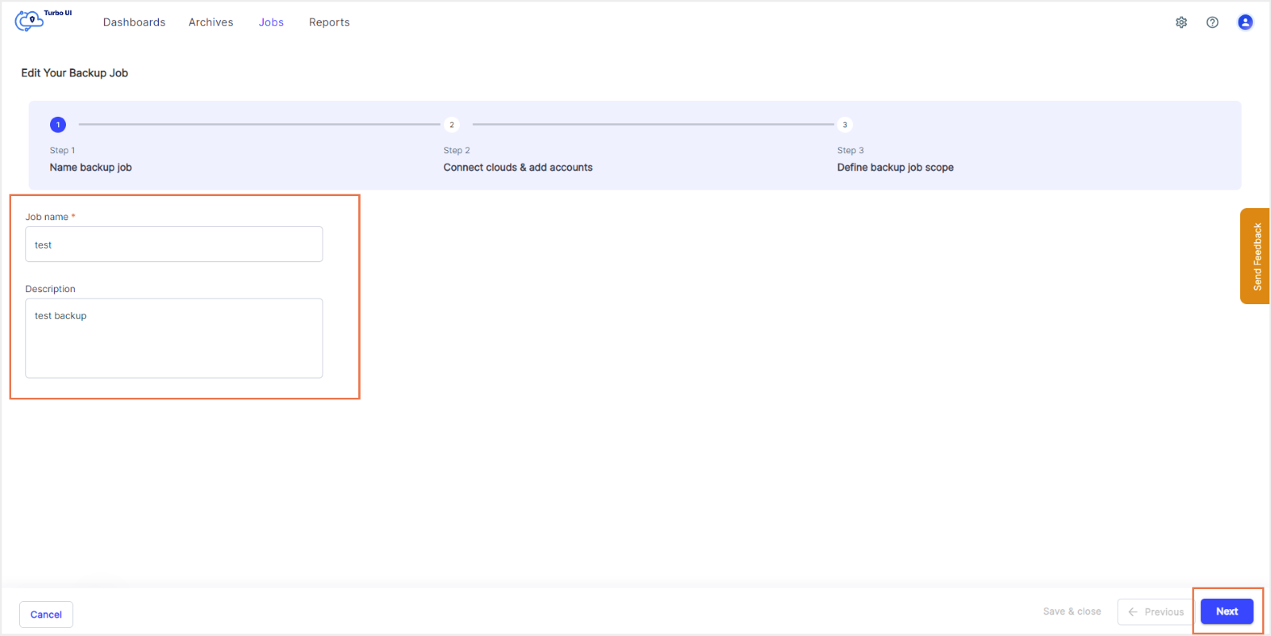Viewport: 1271px width, 636px height.
Task: Select step 2 circle in wizard
Action: pos(451,125)
